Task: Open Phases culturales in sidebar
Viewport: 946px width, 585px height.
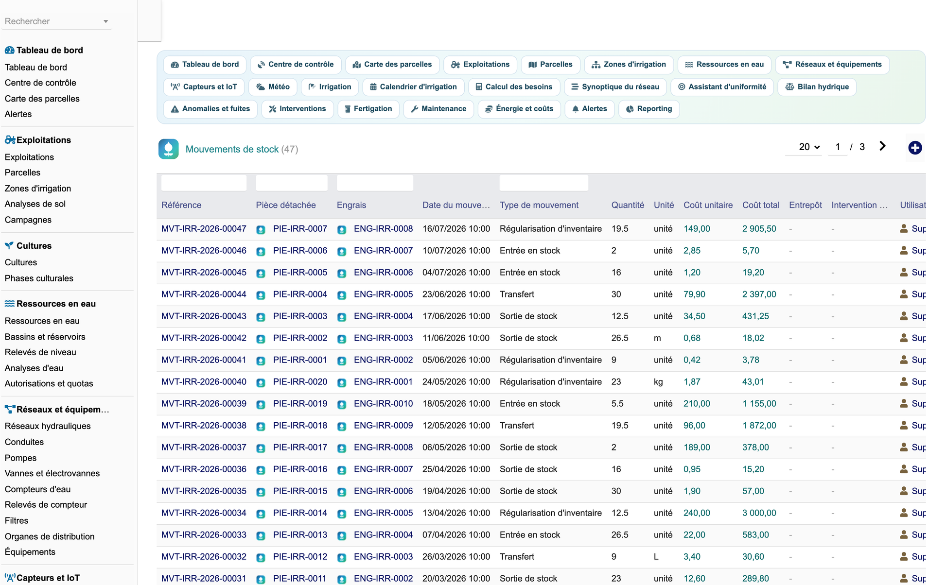Action: click(x=39, y=278)
